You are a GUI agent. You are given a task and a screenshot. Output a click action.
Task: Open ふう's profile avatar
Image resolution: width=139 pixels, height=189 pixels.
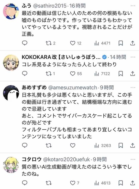11,11
